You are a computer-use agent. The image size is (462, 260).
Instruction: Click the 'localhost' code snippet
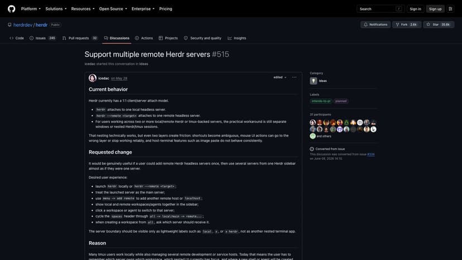click(192, 199)
